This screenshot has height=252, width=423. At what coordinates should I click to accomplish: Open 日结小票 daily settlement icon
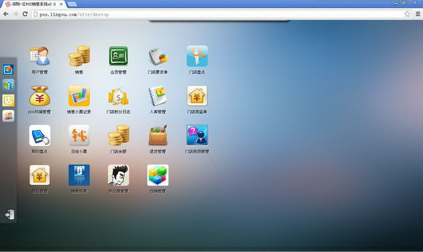[x=79, y=135]
